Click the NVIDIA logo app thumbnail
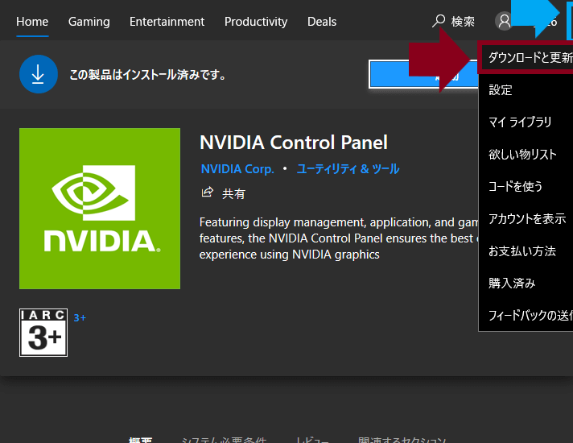Viewport: 573px width, 443px height. (x=100, y=209)
